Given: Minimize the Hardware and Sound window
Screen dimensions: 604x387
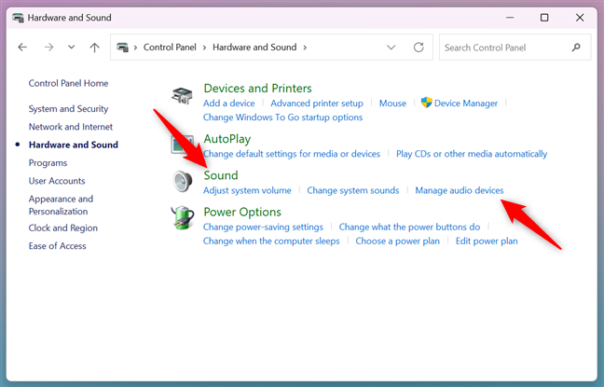Looking at the screenshot, I should point(510,18).
